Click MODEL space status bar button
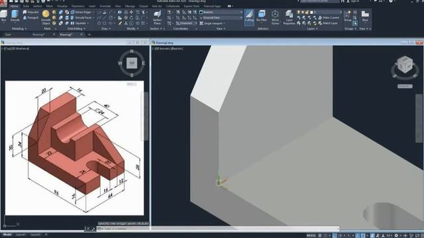 311,235
